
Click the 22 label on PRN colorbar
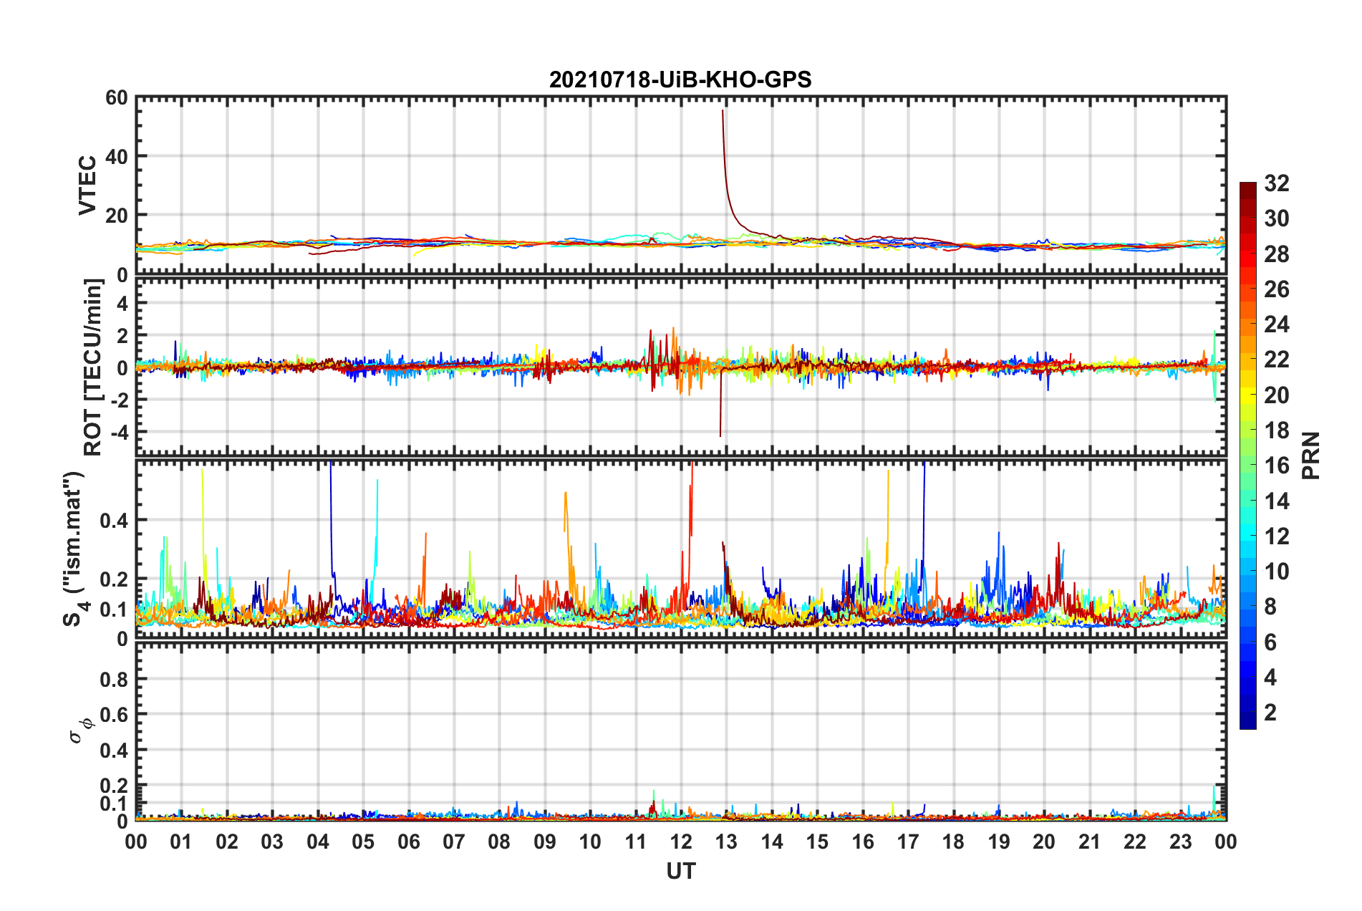(x=1276, y=360)
